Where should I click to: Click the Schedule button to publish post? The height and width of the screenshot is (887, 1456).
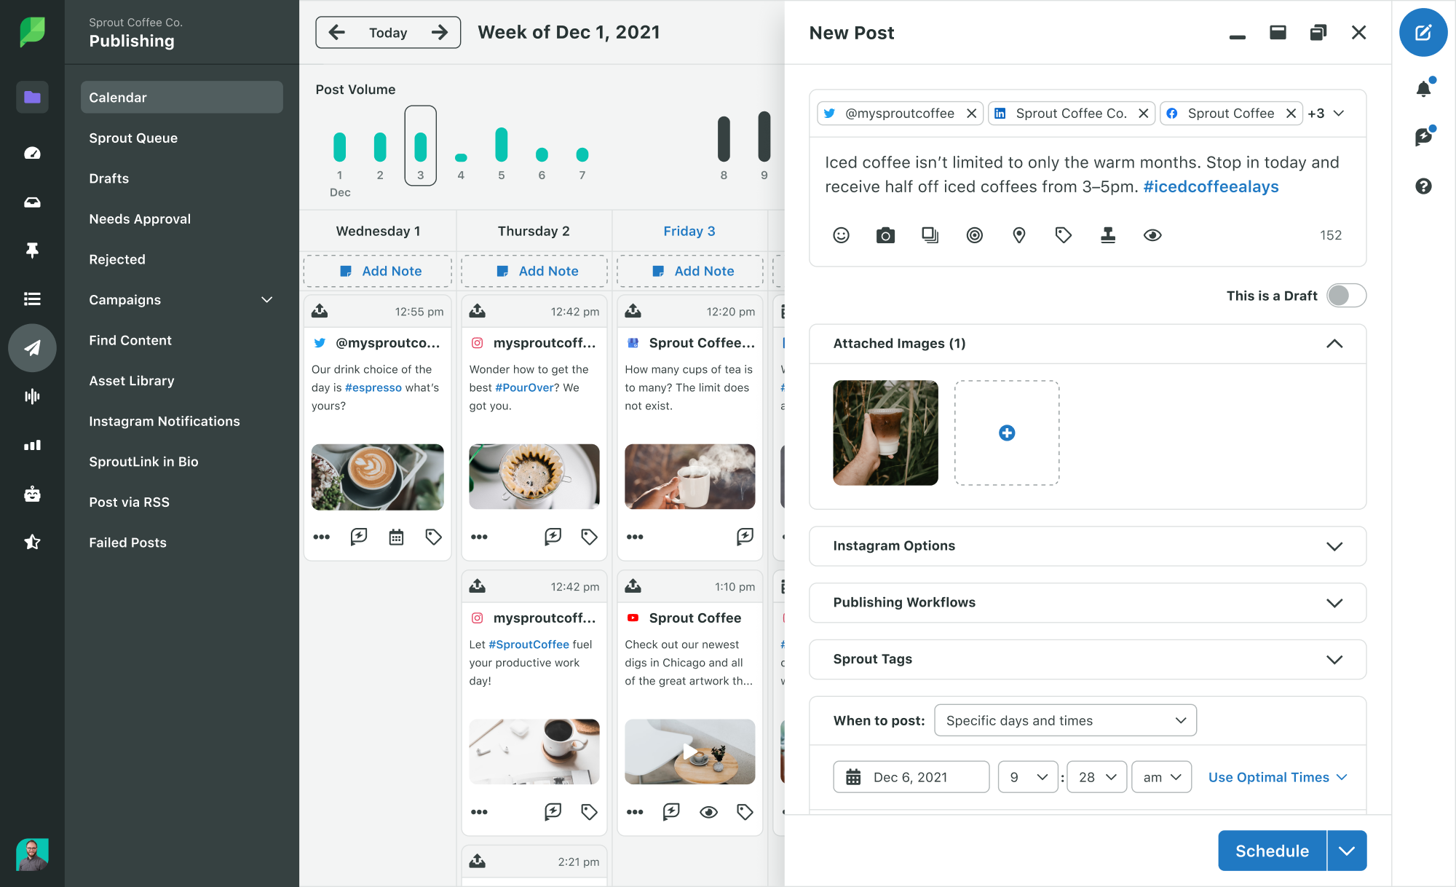[x=1272, y=851]
